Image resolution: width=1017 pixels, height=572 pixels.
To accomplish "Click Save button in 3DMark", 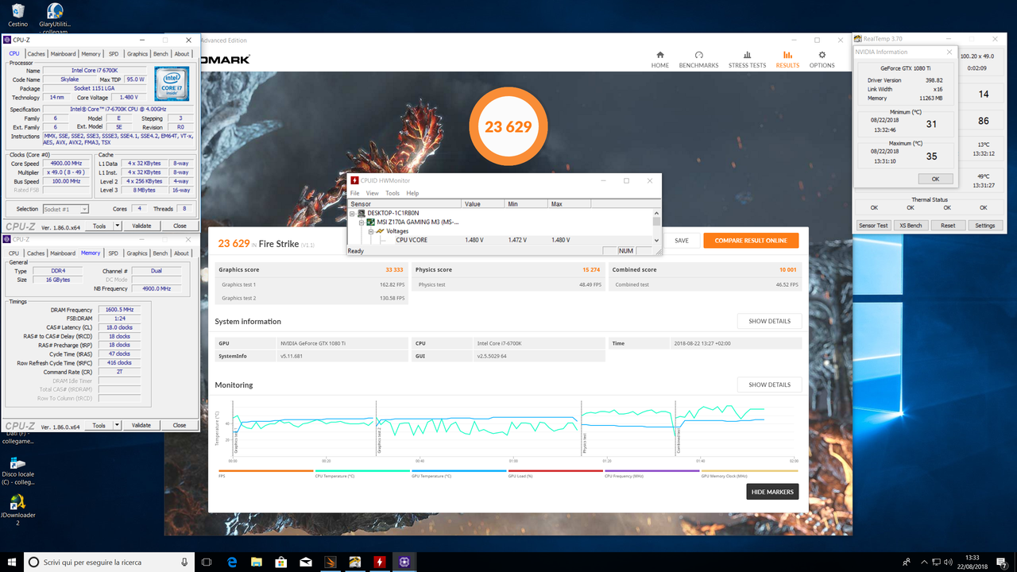I will click(682, 241).
